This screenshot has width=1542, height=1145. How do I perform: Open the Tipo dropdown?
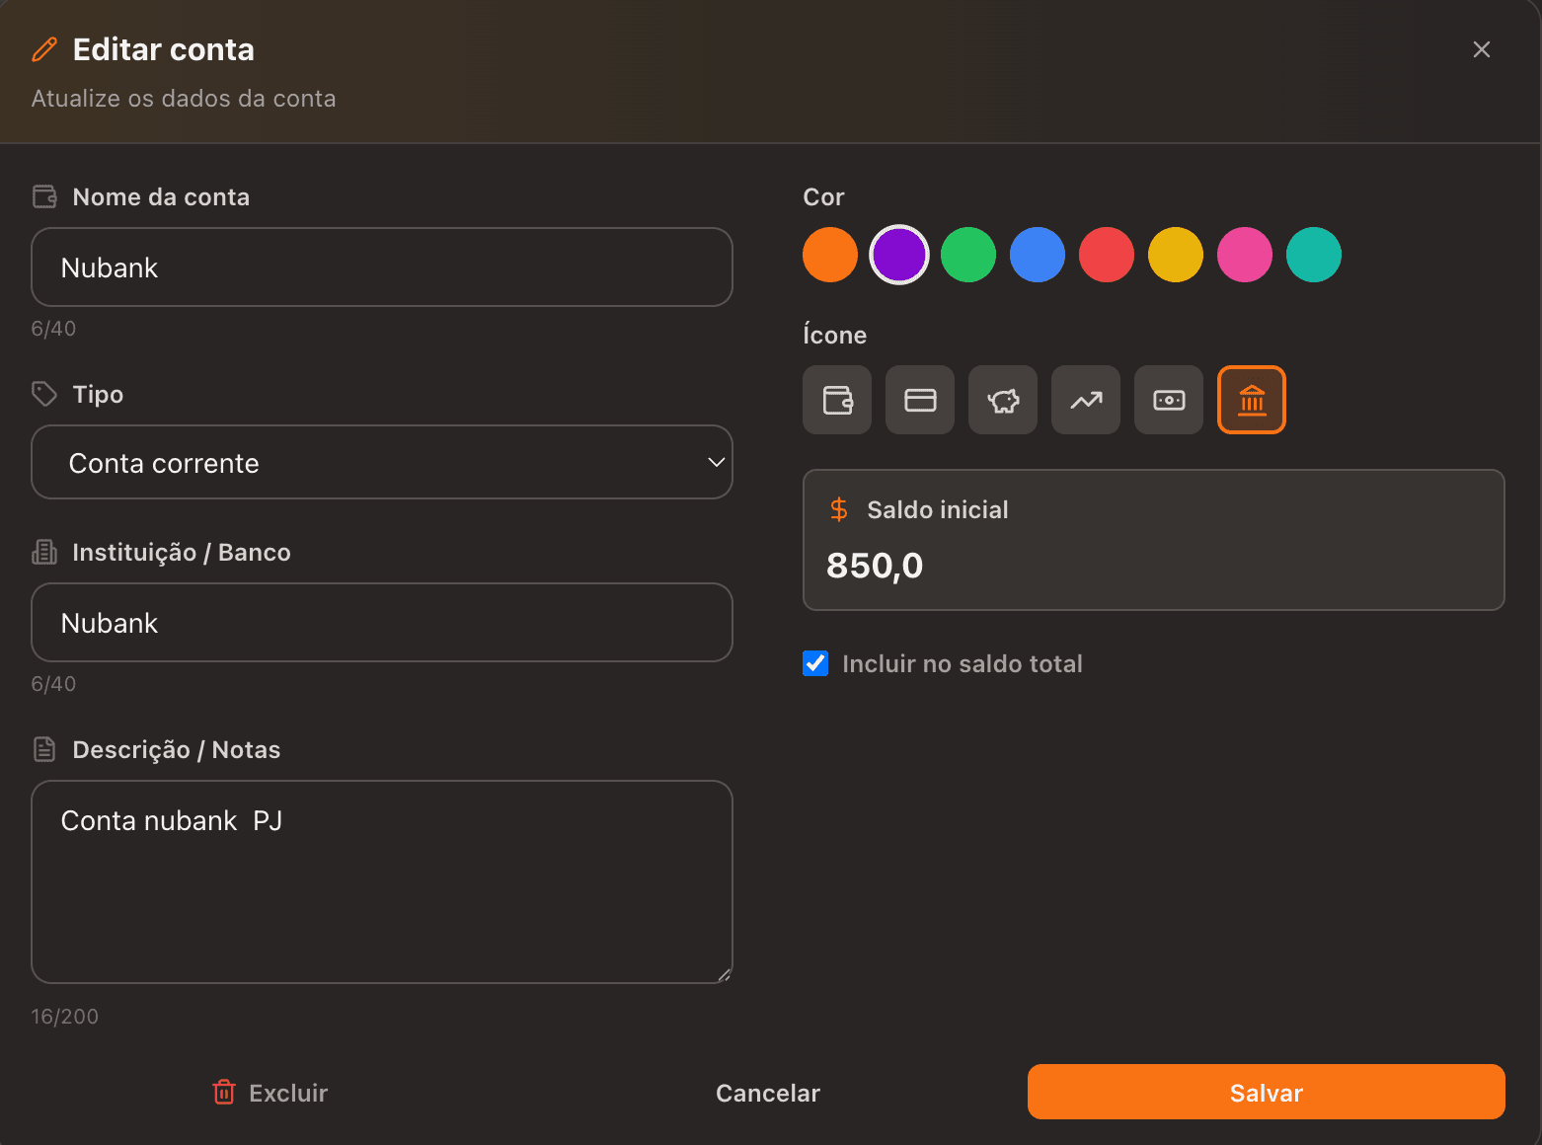tap(382, 462)
